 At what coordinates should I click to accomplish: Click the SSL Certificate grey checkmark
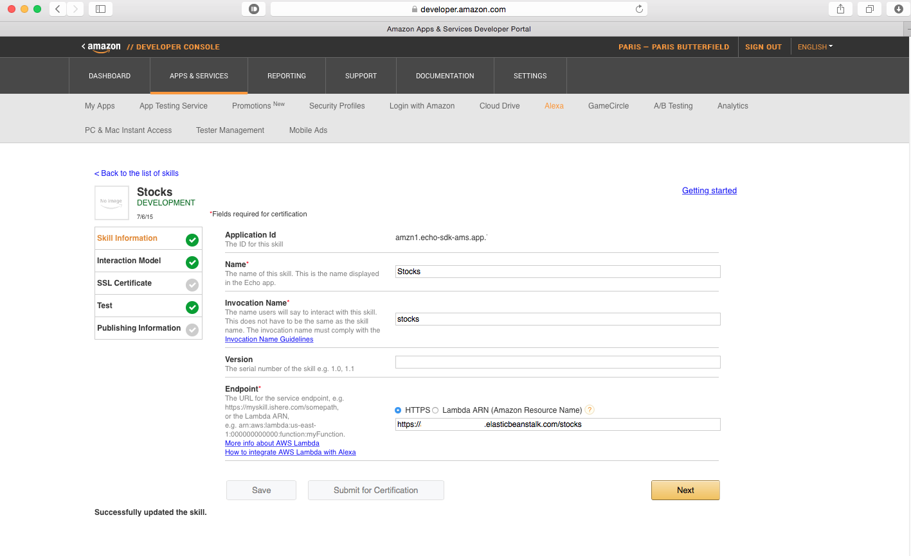[x=192, y=285]
